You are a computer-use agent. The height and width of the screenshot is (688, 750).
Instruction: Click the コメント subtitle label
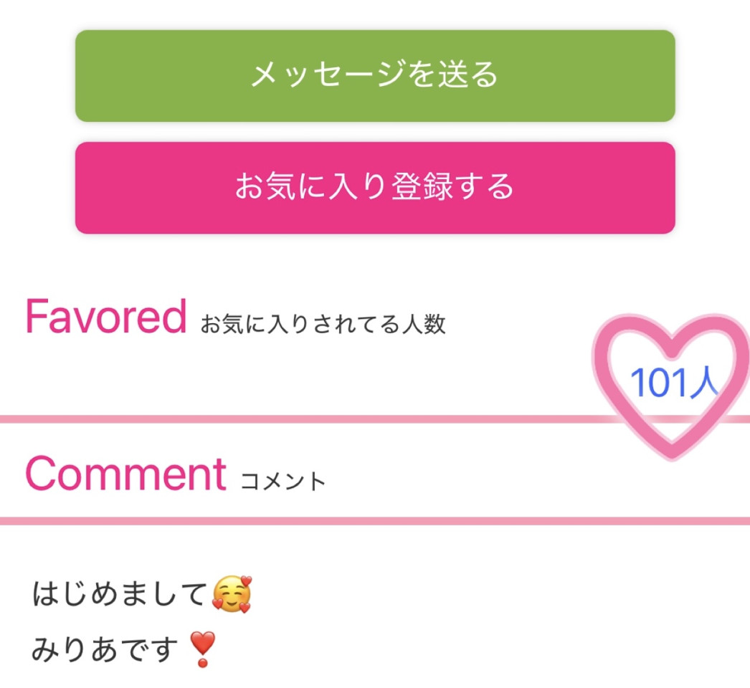(283, 482)
